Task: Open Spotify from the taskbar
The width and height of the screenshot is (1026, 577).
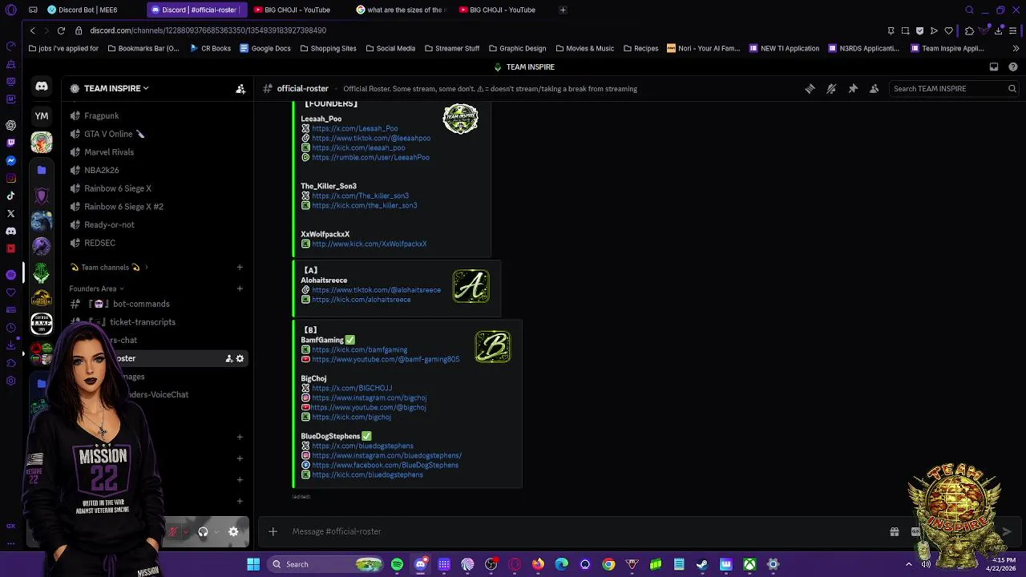Action: 397,564
